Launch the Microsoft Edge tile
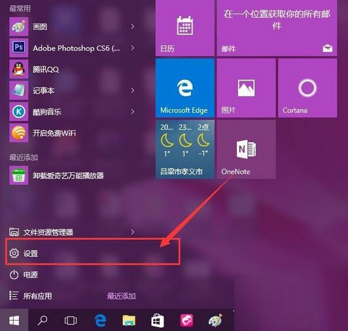The width and height of the screenshot is (348, 331). click(185, 88)
